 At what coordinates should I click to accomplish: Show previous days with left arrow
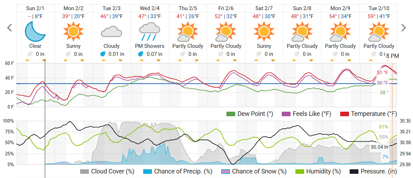pyautogui.click(x=10, y=28)
